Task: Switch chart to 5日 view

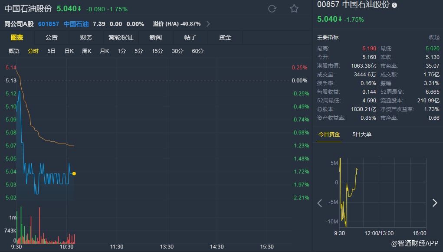Action: click(x=51, y=51)
